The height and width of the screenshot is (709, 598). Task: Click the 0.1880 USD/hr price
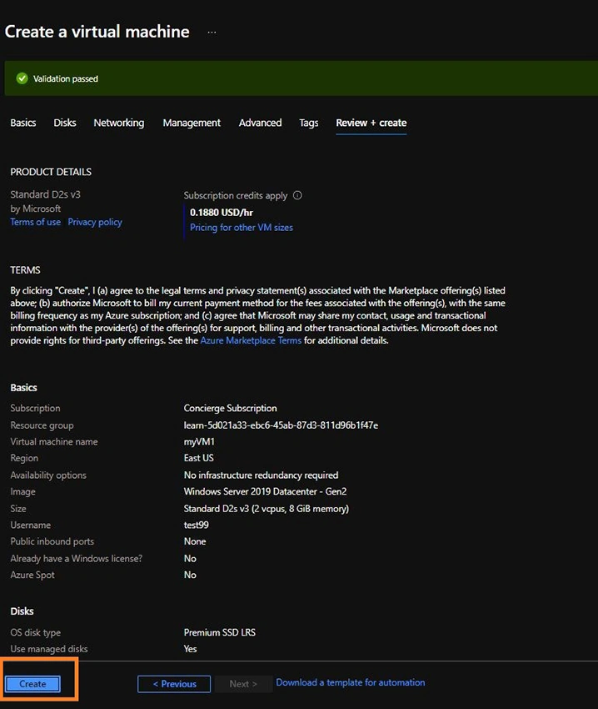[221, 212]
